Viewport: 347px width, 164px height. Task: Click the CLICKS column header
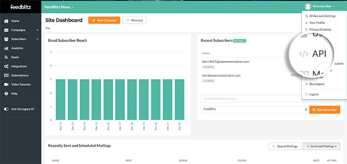pyautogui.click(x=242, y=161)
